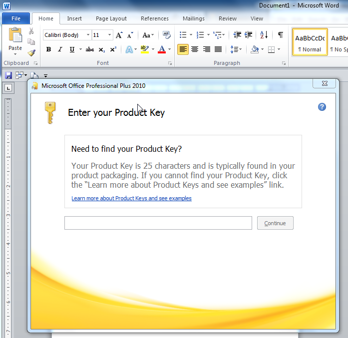This screenshot has width=348, height=338.
Task: Open the font size dropdown
Action: click(110, 35)
